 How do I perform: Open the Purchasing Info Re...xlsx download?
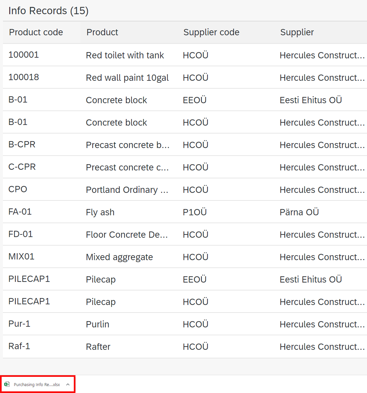click(37, 384)
